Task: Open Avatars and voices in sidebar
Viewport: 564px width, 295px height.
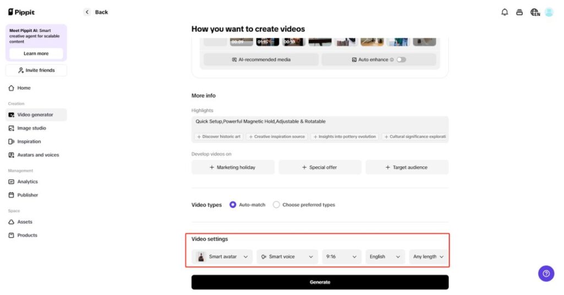Action: 36,155
